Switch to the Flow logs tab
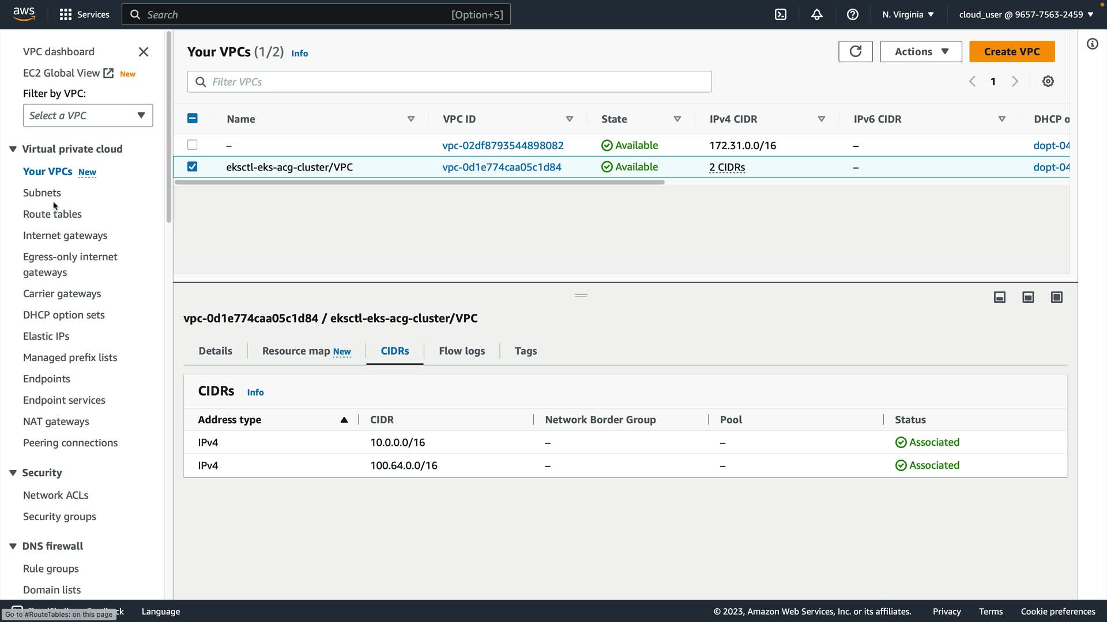The width and height of the screenshot is (1107, 622). coord(461,351)
